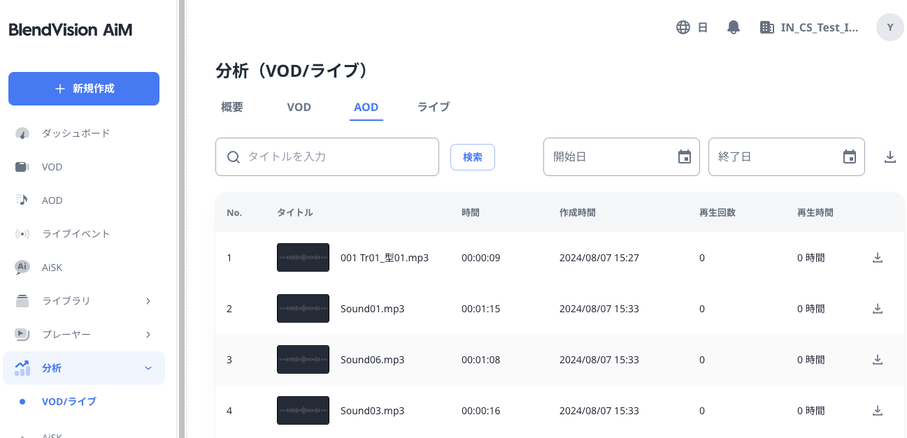Click the 新規作成 button
Viewport: 907px width, 438px height.
pyautogui.click(x=84, y=89)
